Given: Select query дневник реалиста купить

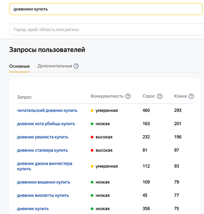Looking at the screenshot, I should pos(42,137).
